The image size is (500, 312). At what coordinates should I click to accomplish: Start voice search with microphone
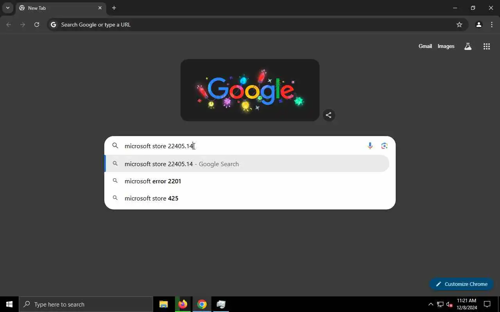[x=370, y=146]
